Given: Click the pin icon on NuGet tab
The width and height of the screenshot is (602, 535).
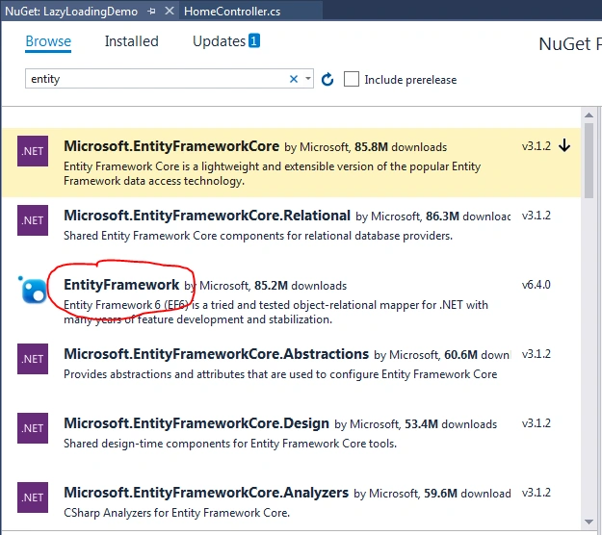Looking at the screenshot, I should point(151,12).
